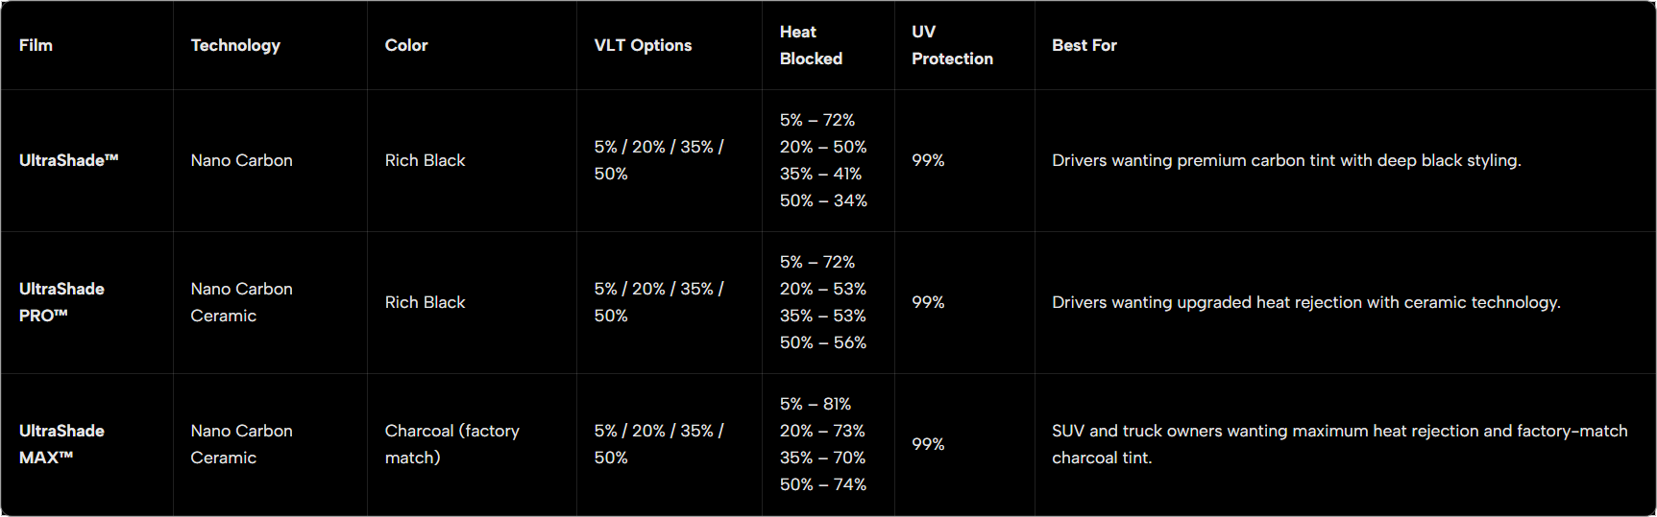This screenshot has width=1657, height=517.
Task: Select the UltraShade™ film name cell
Action: coord(69,160)
